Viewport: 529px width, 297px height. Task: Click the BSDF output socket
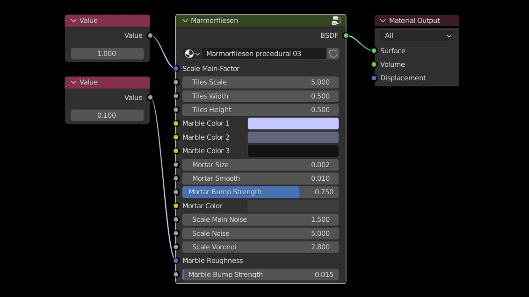[346, 35]
